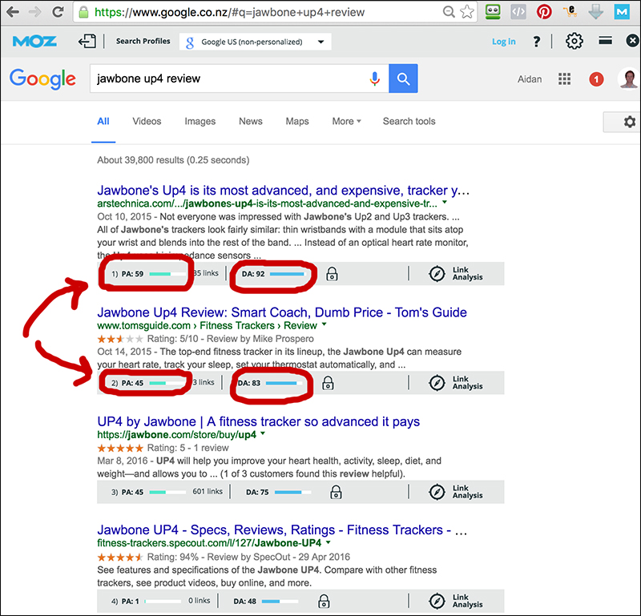
Task: Bookmark this page with the star icon
Action: (x=467, y=12)
